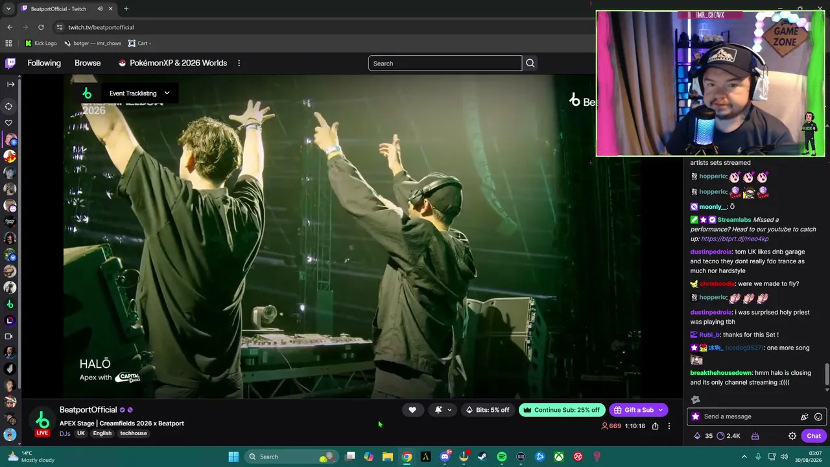Send message with the Chat button
Image resolution: width=830 pixels, height=467 pixels.
tap(814, 436)
